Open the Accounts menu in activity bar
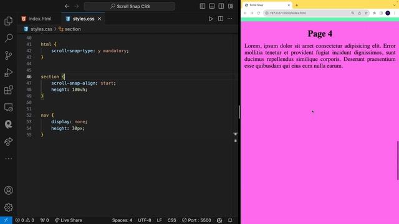The height and width of the screenshot is (224, 399). 8,190
